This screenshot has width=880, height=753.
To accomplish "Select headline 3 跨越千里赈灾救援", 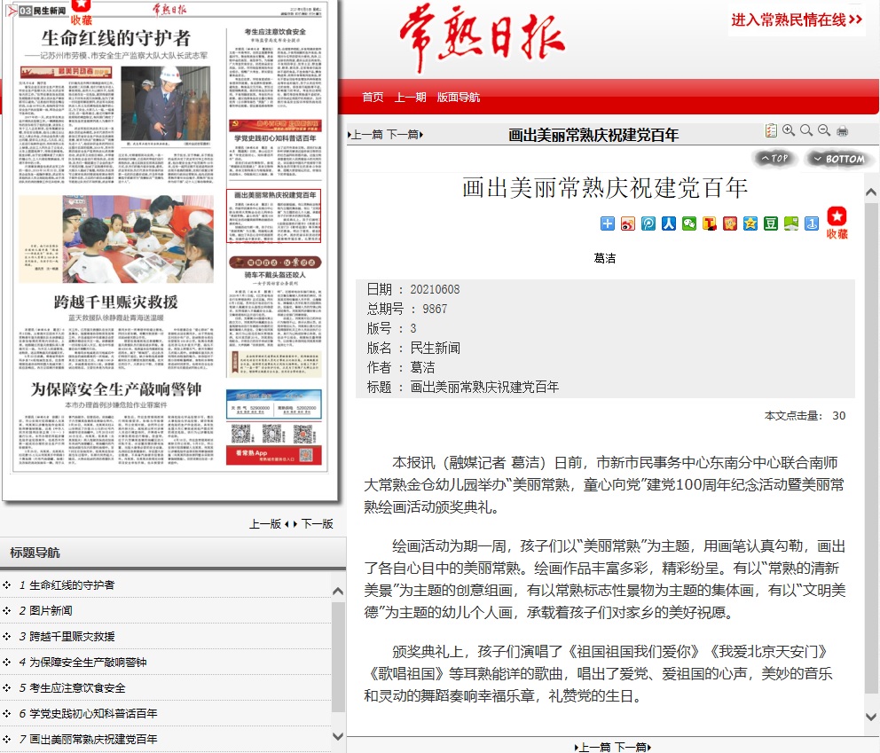I will [x=71, y=636].
